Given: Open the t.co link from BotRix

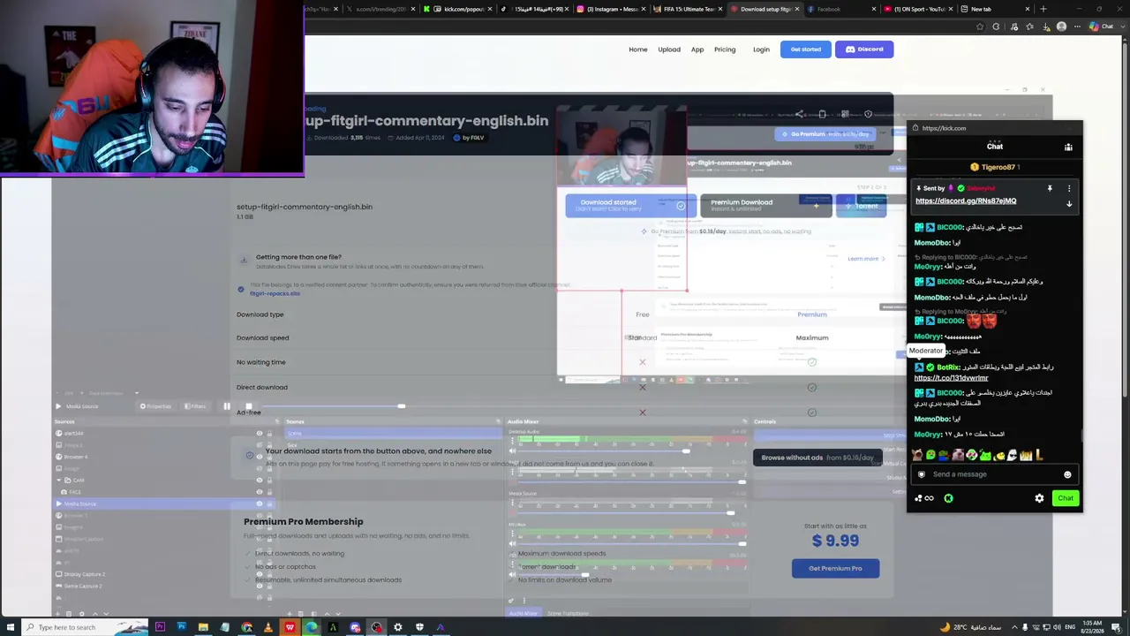Looking at the screenshot, I should 951,378.
